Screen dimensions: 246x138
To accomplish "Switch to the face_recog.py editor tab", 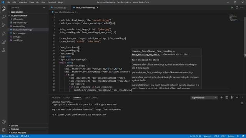I will [x=60, y=8].
